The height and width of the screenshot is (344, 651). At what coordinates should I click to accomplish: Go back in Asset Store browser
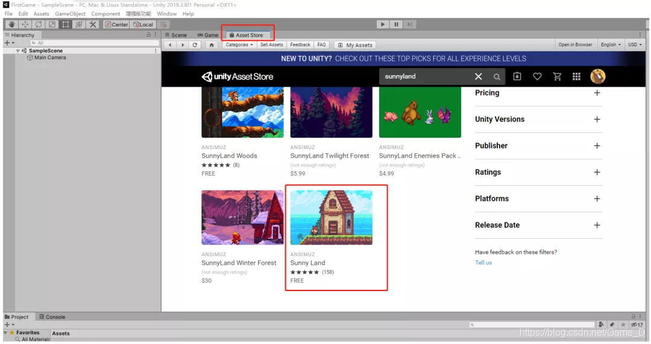coord(170,45)
